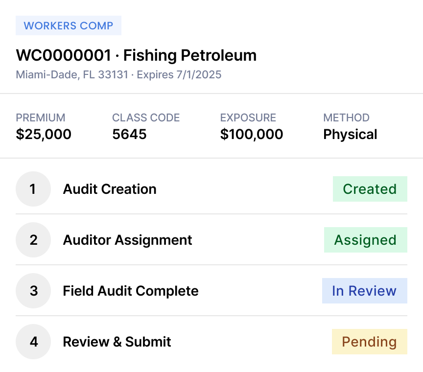Screen dimensions: 423x372
Task: Select the WORKERS COMP tag
Action: pyautogui.click(x=69, y=25)
